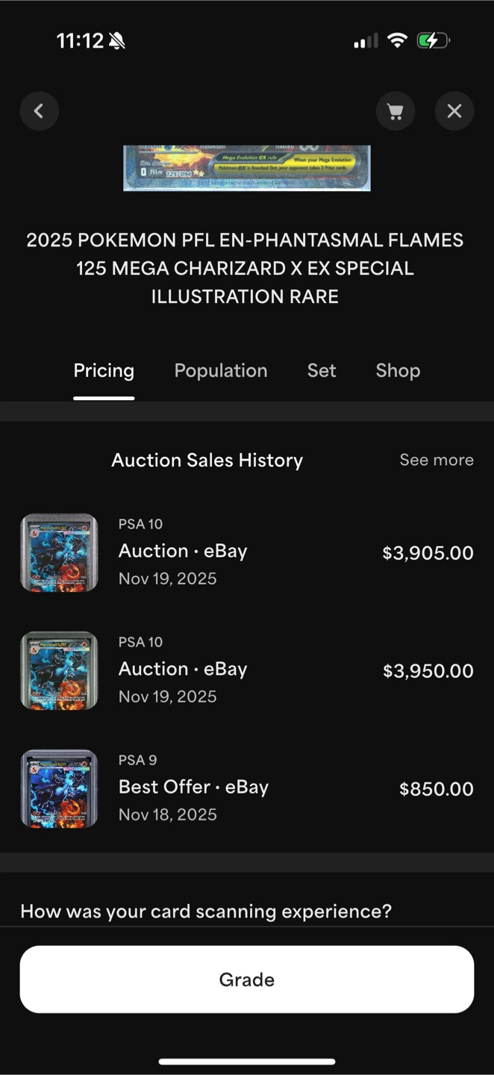Tap the card title heading text
Viewport: 494px width, 1075px height.
click(245, 268)
